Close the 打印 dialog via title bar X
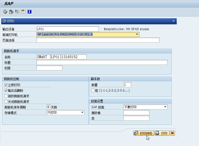Screen dimensions: 199x146 [173, 21]
